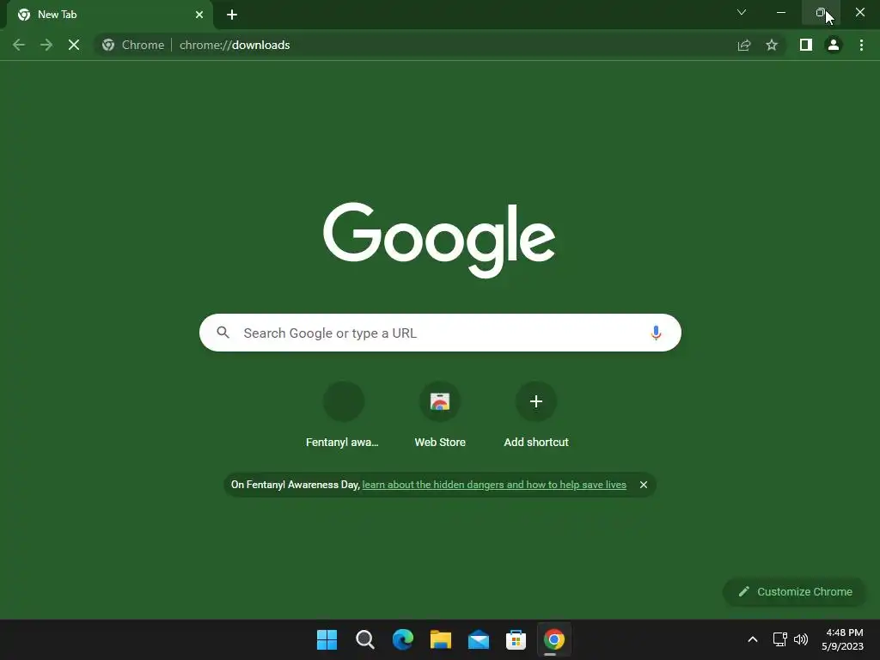880x660 pixels.
Task: Dismiss the Fentanyl Awareness Day notice
Action: pos(644,485)
